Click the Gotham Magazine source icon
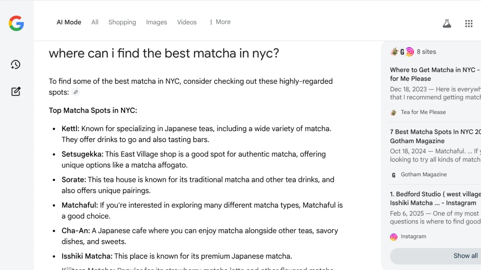Image resolution: width=481 pixels, height=270 pixels. 394,175
